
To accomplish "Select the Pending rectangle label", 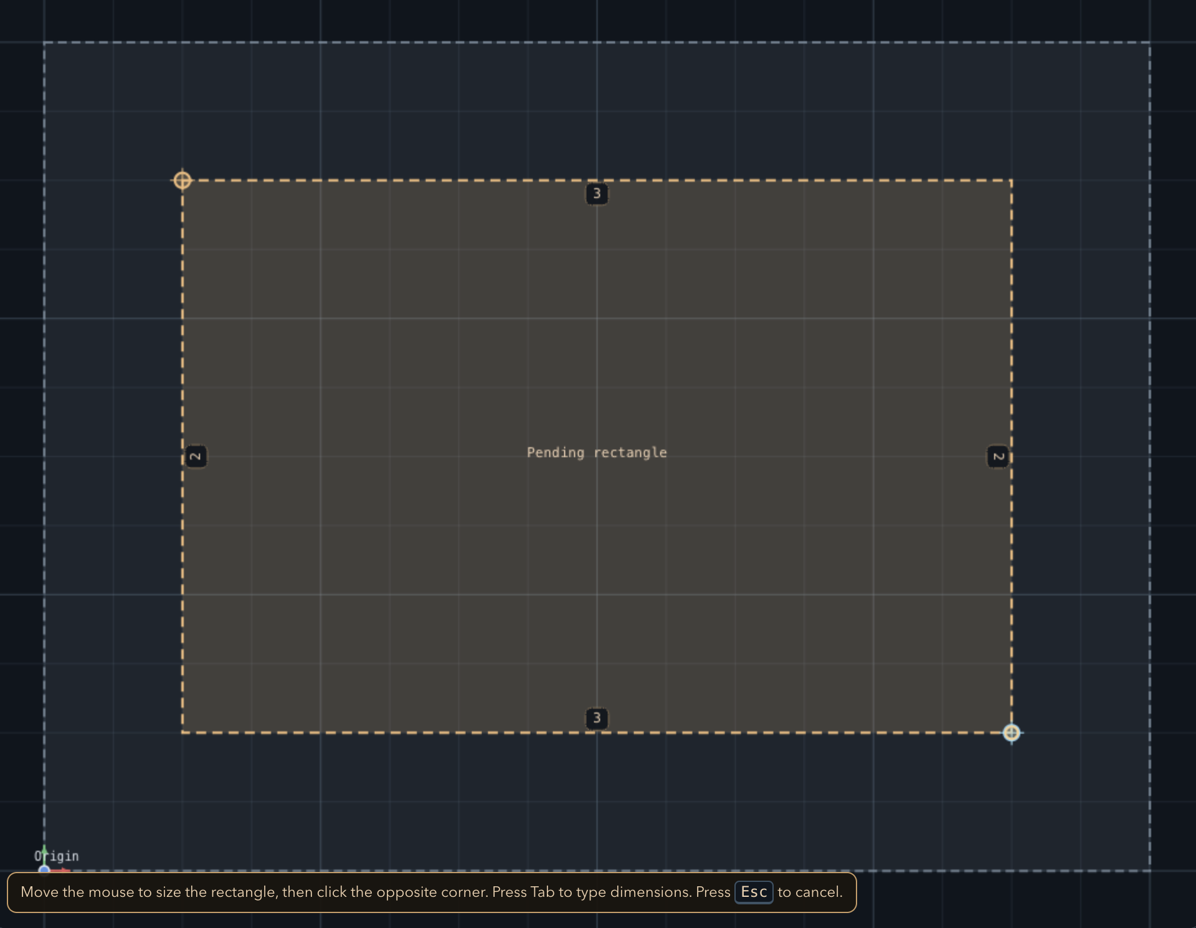I will (x=597, y=453).
